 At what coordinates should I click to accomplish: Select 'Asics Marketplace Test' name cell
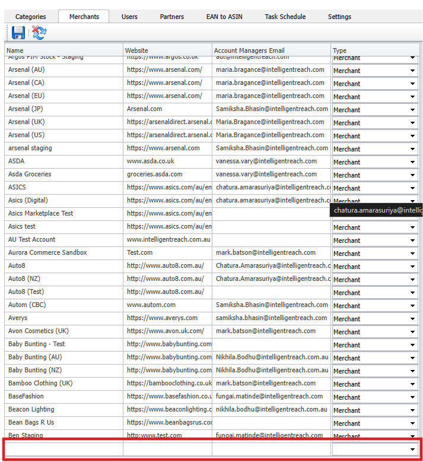click(63, 214)
